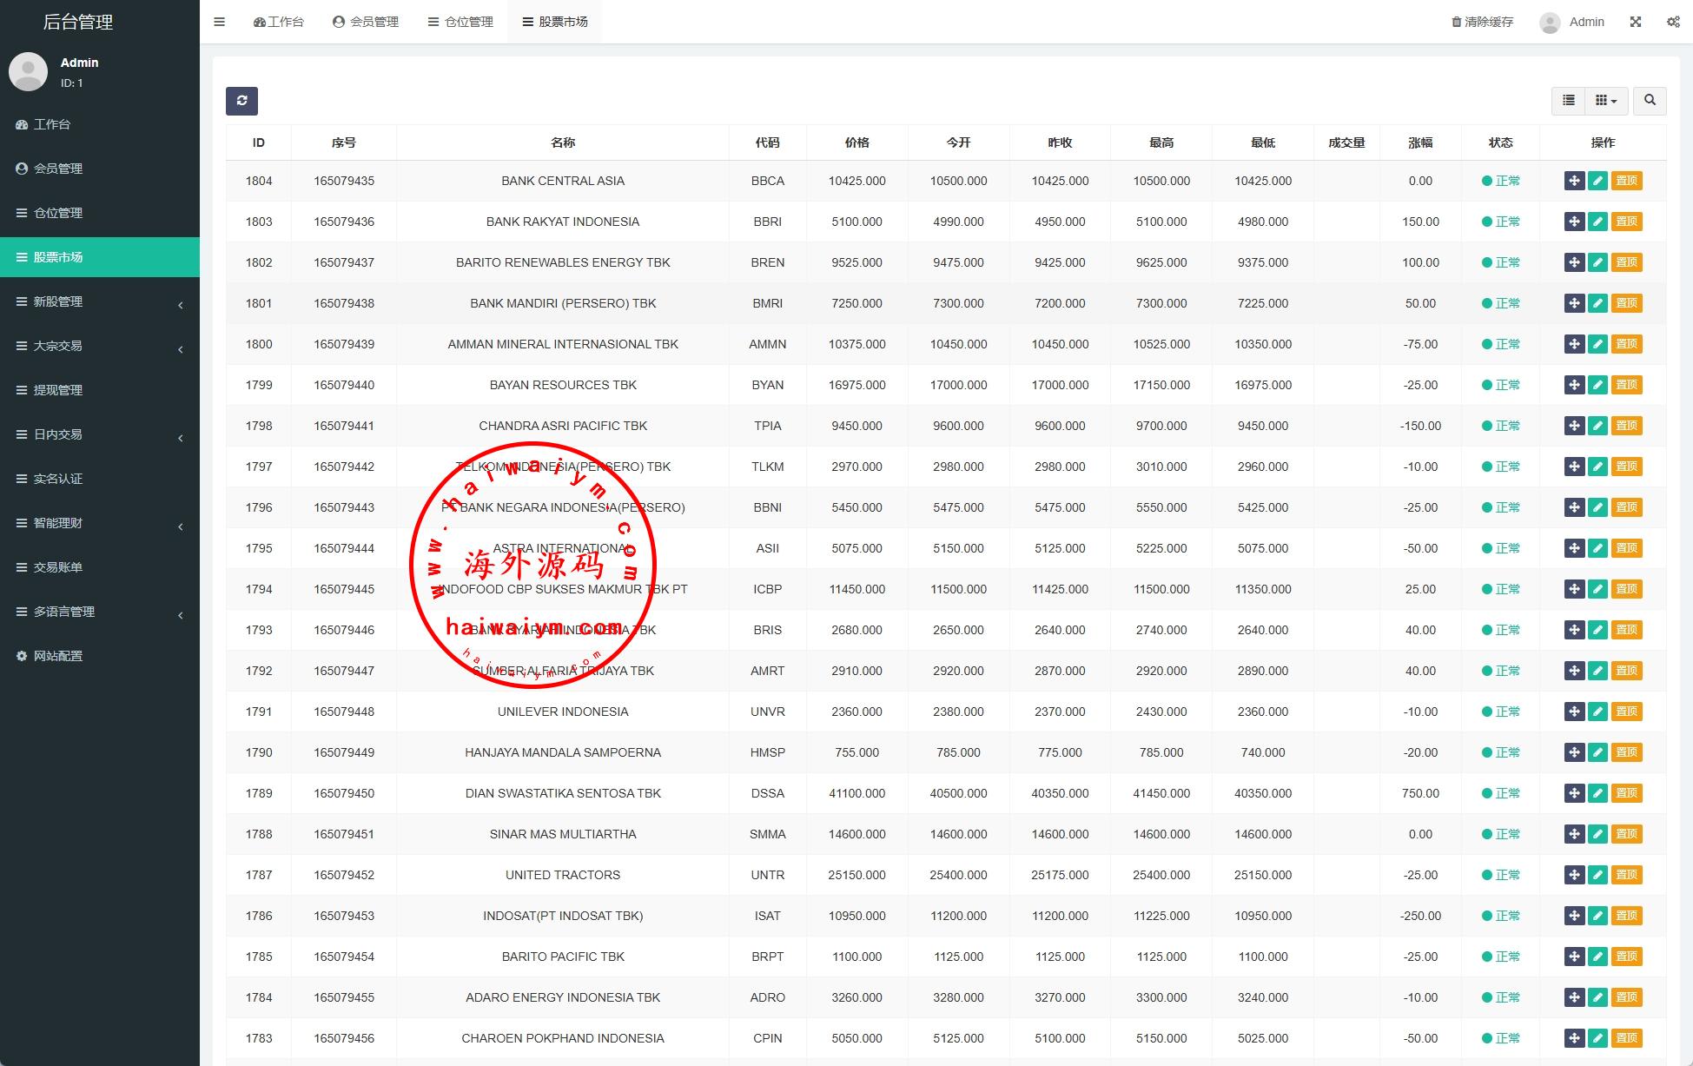Switch to 会员管理 top tab
Viewport: 1693px width, 1066px height.
[x=366, y=22]
